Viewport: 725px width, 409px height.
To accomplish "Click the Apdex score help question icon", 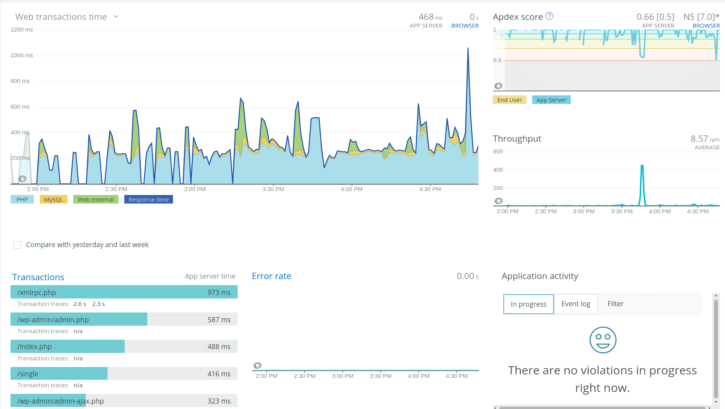I will click(549, 16).
